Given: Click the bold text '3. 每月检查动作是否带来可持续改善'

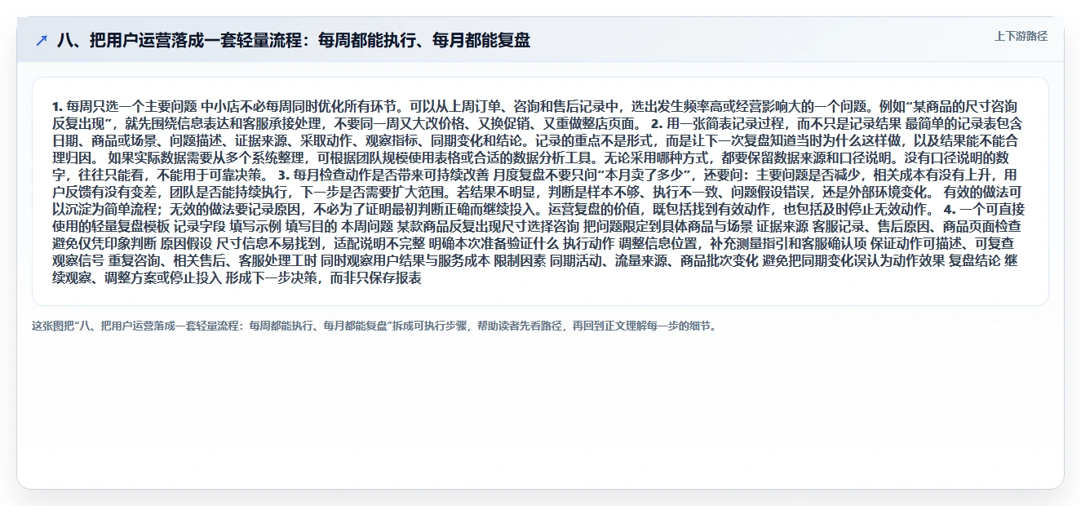Looking at the screenshot, I should click(384, 175).
